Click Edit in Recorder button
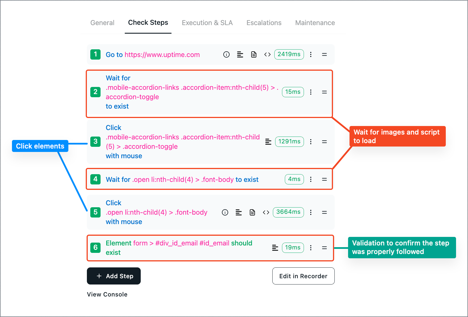The width and height of the screenshot is (468, 317). click(x=303, y=276)
